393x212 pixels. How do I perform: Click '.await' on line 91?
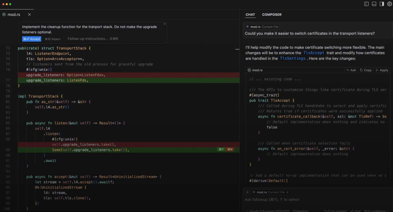coord(50,160)
